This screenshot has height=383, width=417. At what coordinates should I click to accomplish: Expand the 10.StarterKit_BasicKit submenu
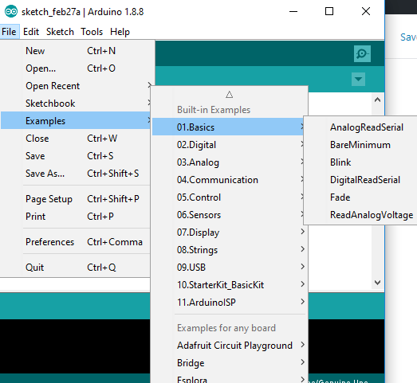click(x=230, y=285)
